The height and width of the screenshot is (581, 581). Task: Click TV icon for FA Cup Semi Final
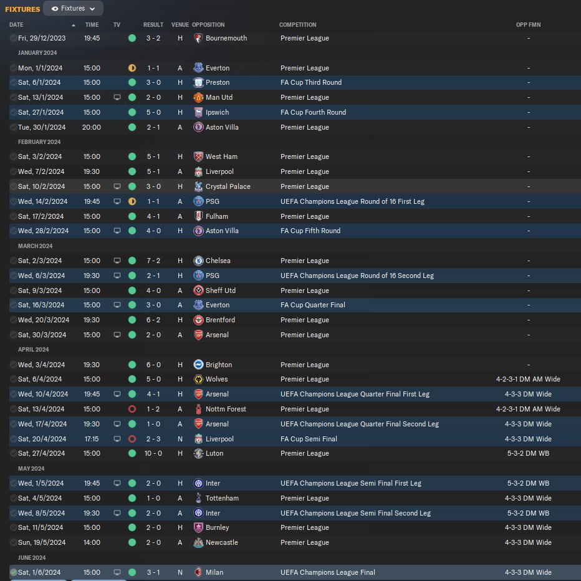click(x=117, y=439)
